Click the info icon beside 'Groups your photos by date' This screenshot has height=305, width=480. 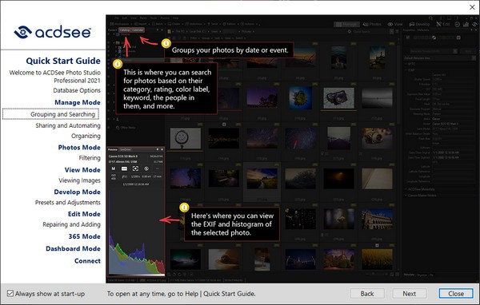[x=166, y=43]
